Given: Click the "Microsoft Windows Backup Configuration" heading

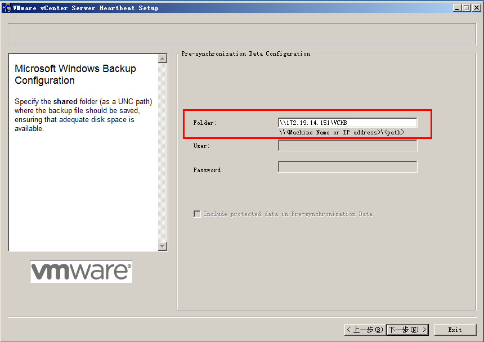Looking at the screenshot, I should tap(75, 74).
